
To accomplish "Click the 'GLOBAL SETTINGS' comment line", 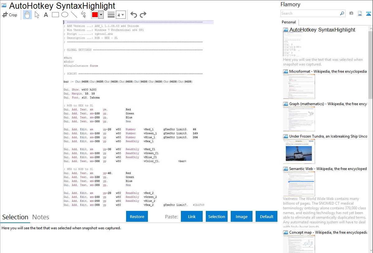I will pyautogui.click(x=133, y=50).
